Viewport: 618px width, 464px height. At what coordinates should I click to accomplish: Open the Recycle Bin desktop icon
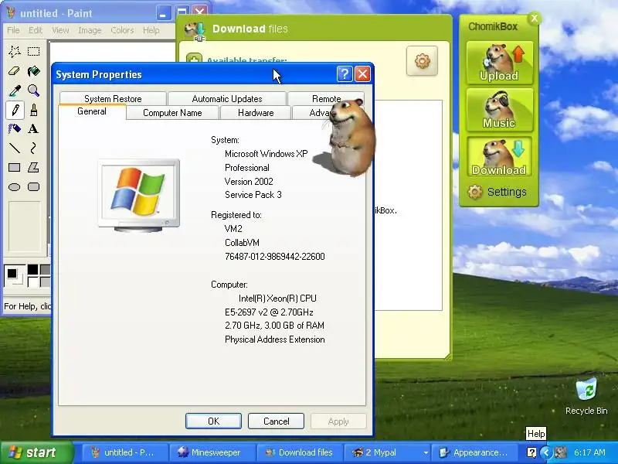(x=586, y=396)
